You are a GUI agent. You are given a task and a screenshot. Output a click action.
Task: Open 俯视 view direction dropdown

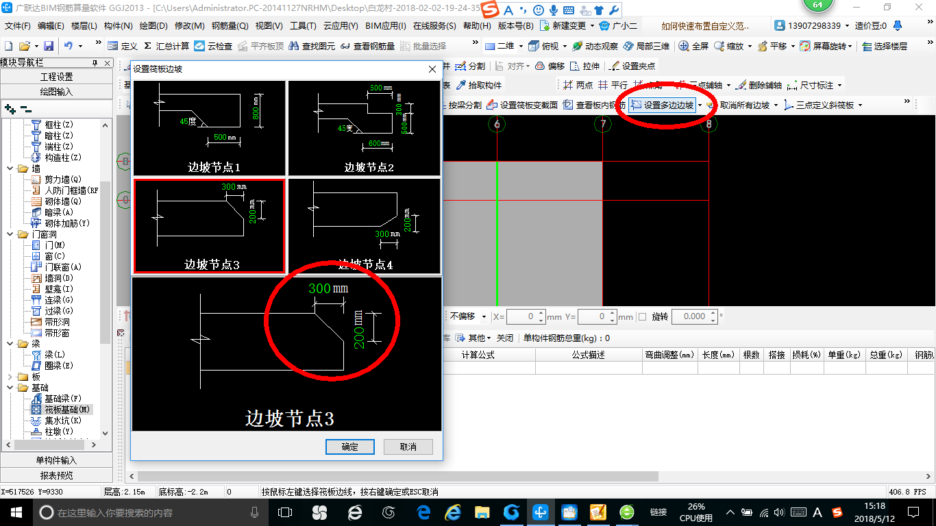[564, 46]
